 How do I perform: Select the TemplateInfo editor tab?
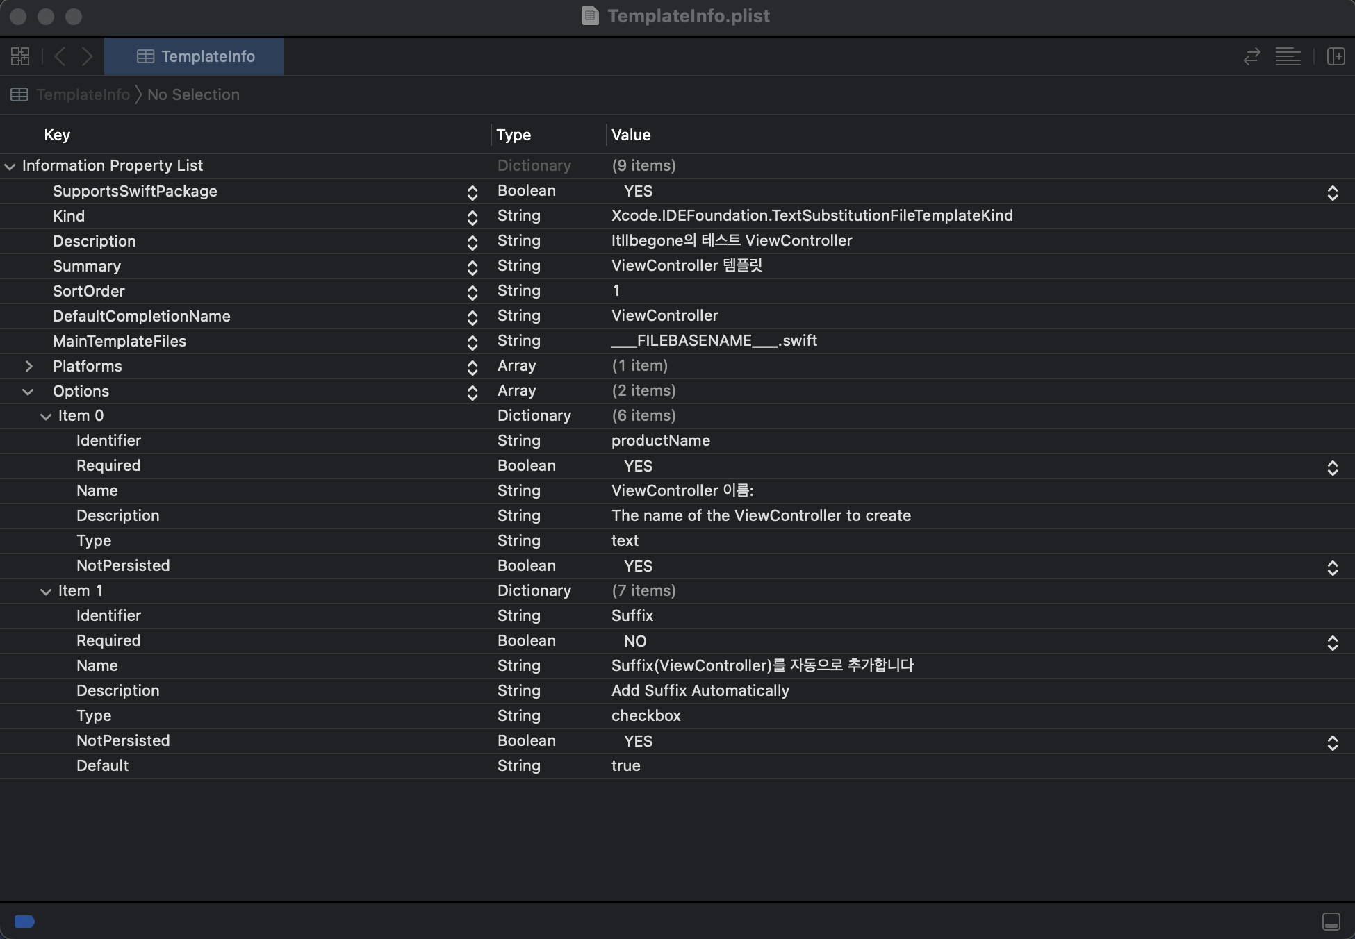click(x=194, y=56)
